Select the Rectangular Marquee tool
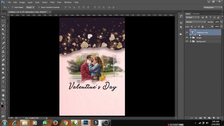 coord(3,21)
